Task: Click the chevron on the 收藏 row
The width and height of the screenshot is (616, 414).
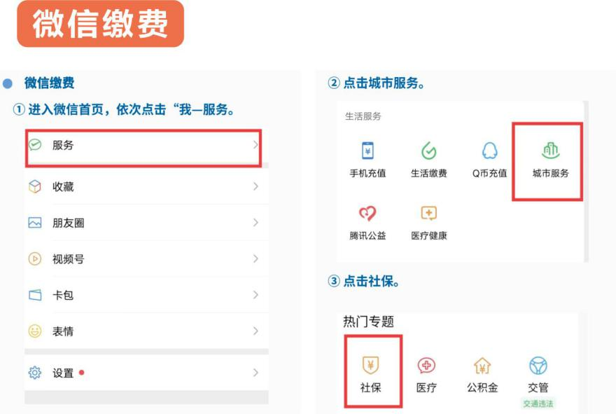Action: pyautogui.click(x=255, y=187)
